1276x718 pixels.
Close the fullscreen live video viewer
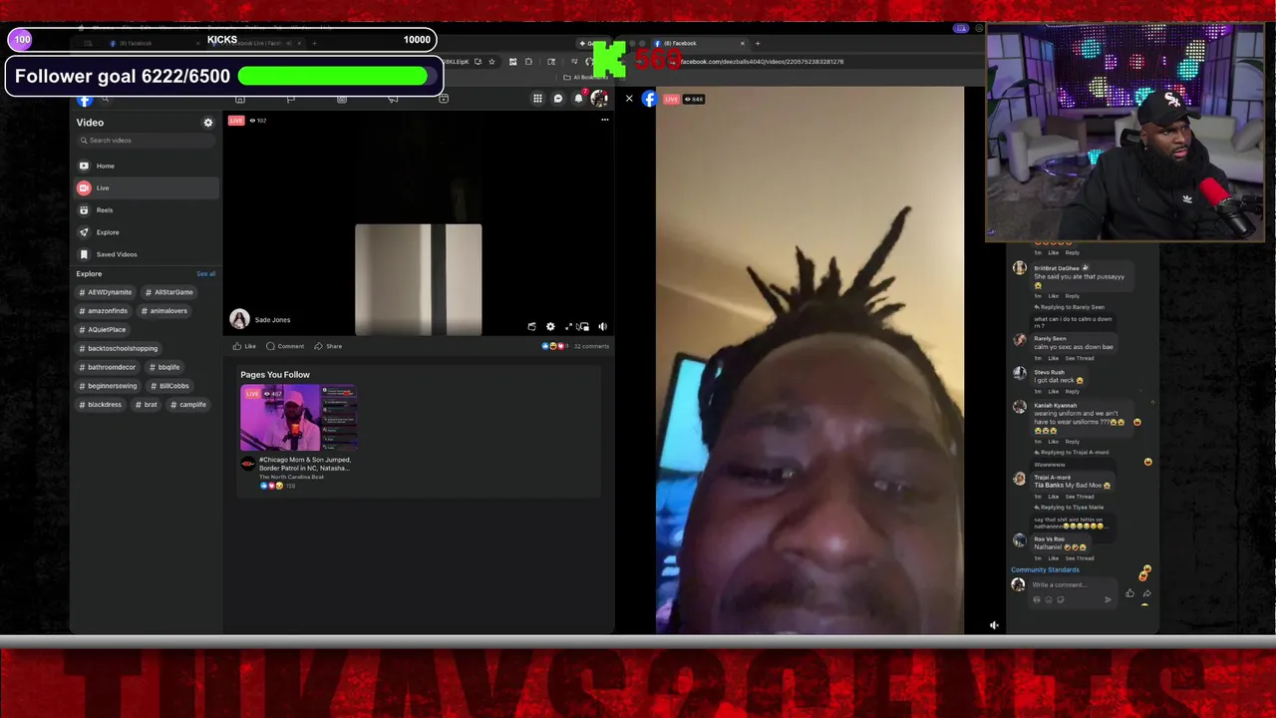pos(629,99)
